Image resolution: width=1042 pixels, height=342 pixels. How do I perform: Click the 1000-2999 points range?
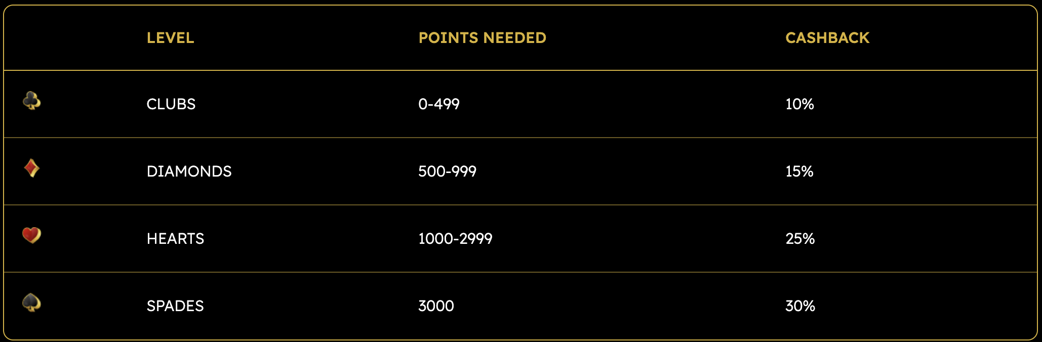tap(455, 239)
